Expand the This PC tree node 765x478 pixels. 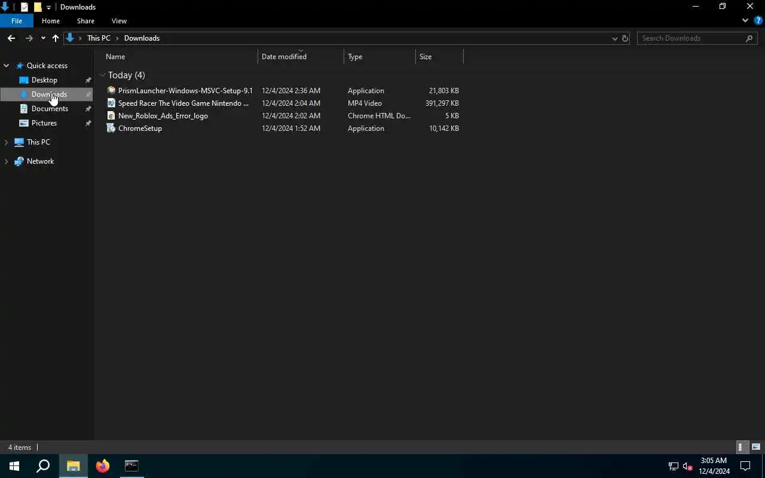click(x=7, y=142)
